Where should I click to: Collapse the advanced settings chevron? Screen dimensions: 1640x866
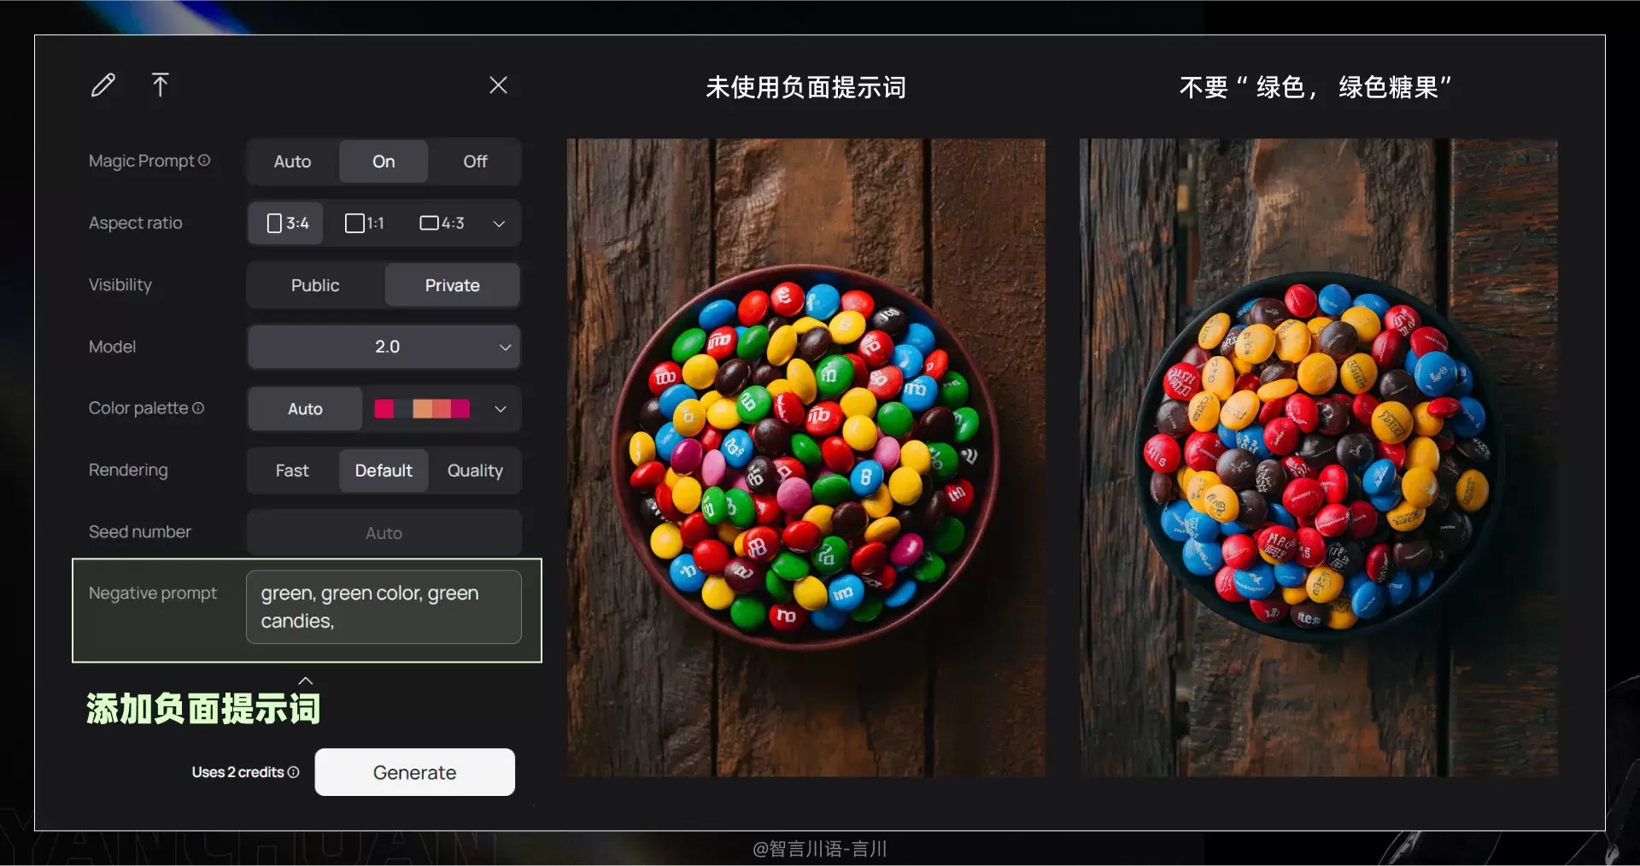(305, 681)
